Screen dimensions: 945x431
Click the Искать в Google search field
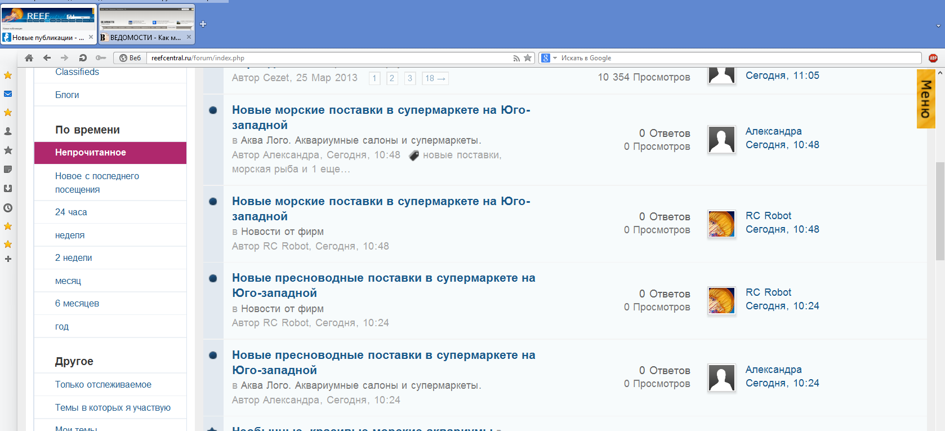point(732,58)
